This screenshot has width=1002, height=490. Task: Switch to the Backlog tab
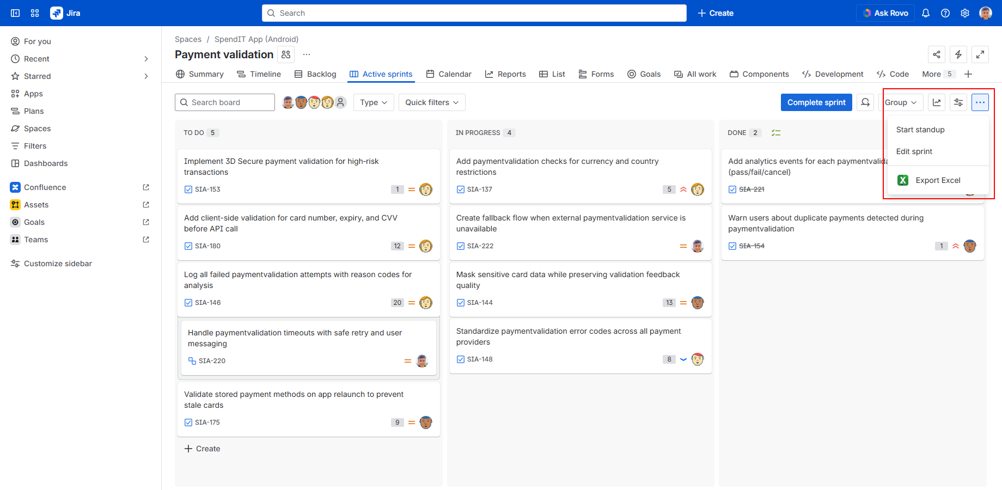(315, 74)
